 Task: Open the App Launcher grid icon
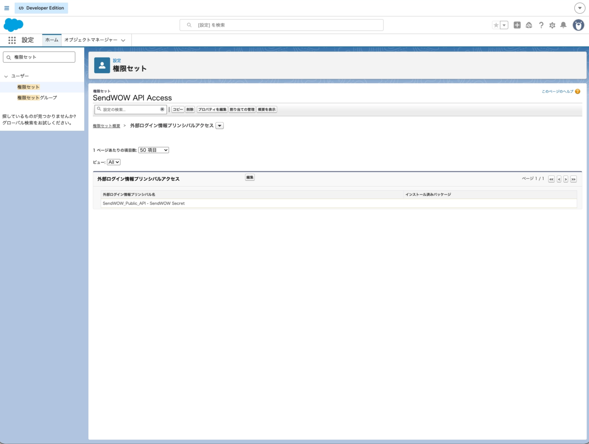pos(12,40)
